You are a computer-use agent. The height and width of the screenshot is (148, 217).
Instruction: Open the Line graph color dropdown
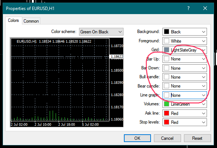[x=185, y=95]
